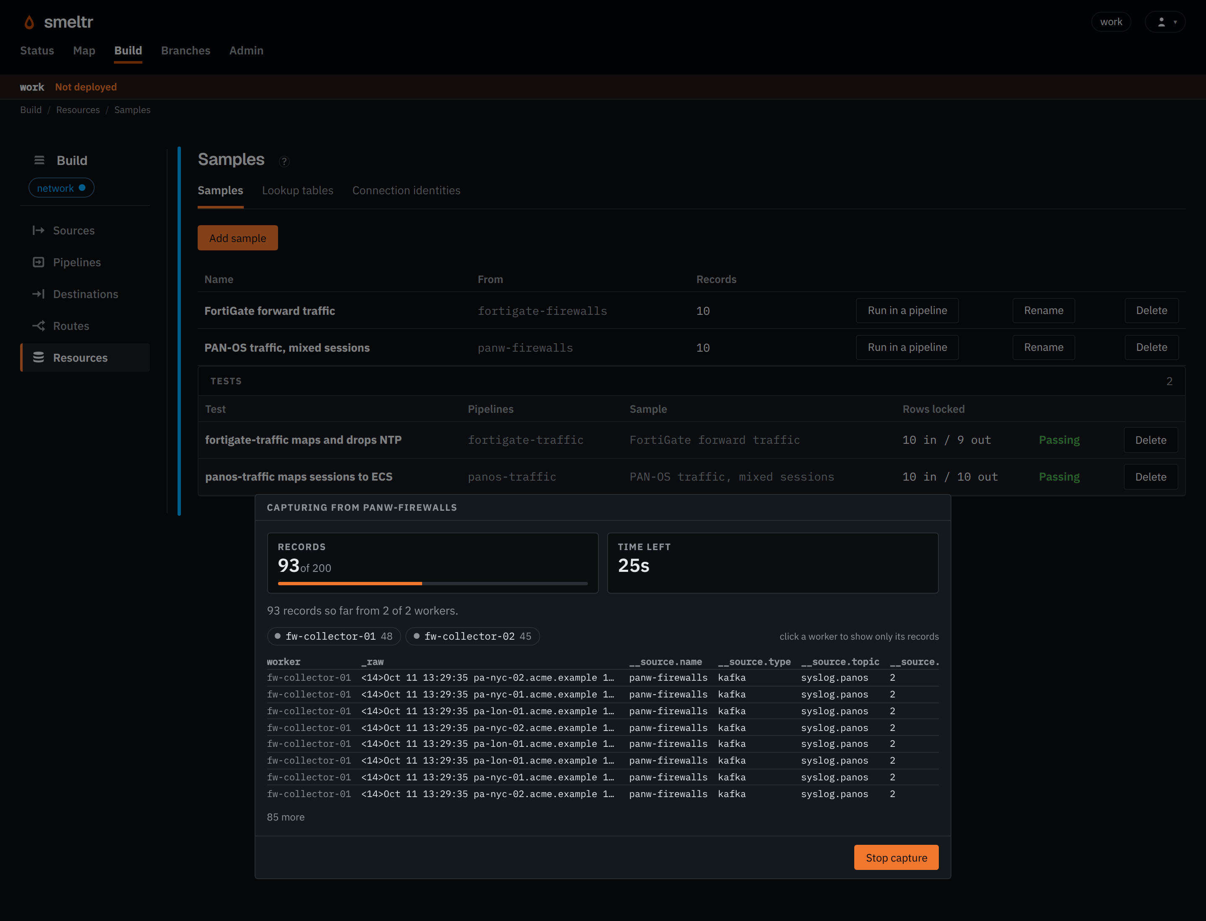Open the Branches tab
Image resolution: width=1206 pixels, height=921 pixels.
click(x=186, y=50)
